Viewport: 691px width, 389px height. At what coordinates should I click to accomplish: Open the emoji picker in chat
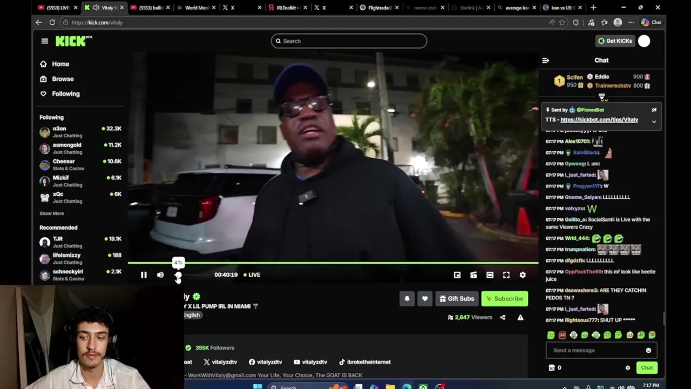click(x=648, y=351)
